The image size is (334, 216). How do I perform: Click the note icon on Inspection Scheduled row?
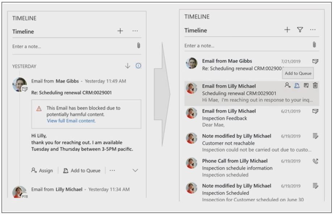click(315, 186)
